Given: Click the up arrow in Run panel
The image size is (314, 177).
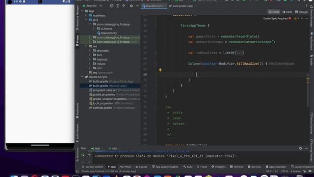Looking at the screenshot, I should point(89,155).
